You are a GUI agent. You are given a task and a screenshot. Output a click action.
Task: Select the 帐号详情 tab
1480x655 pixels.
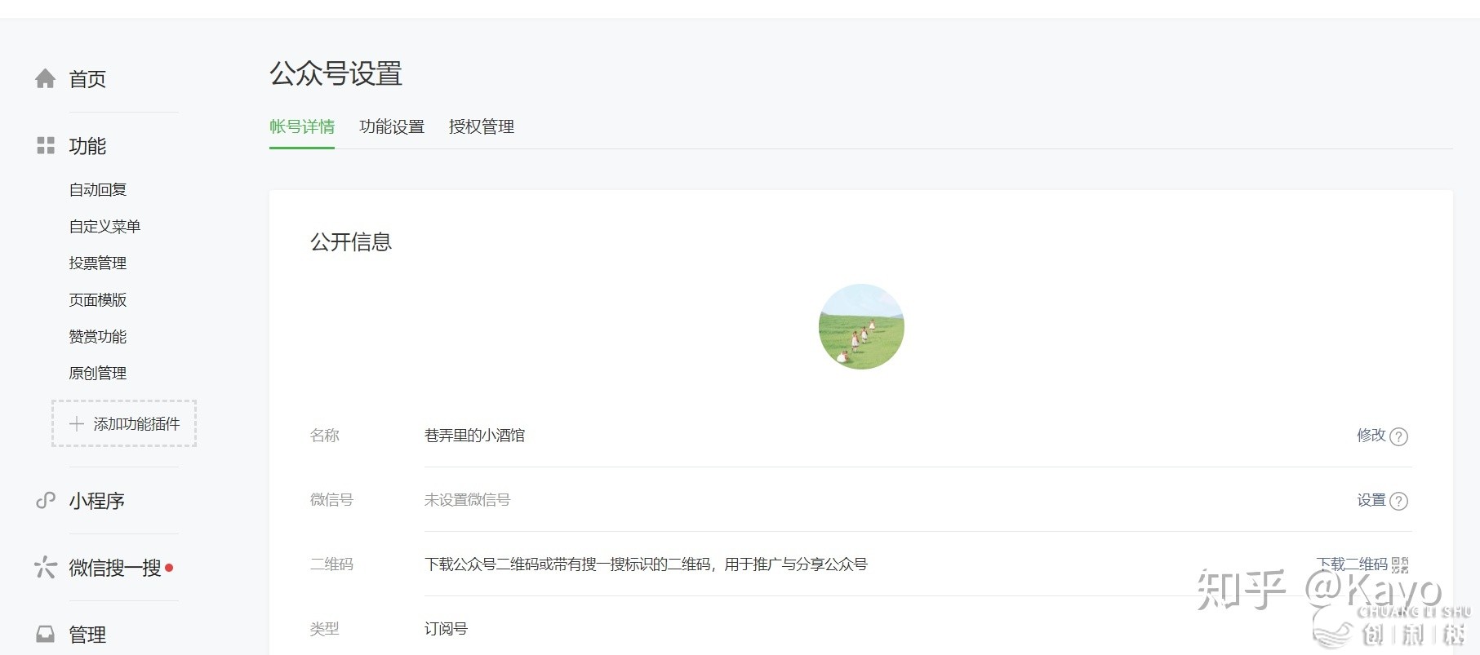coord(302,127)
